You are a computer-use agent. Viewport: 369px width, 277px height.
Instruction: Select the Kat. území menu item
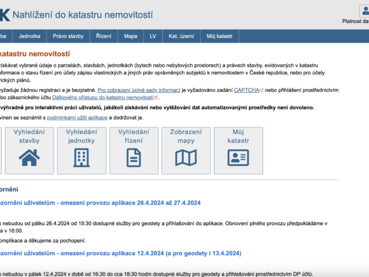tap(181, 36)
